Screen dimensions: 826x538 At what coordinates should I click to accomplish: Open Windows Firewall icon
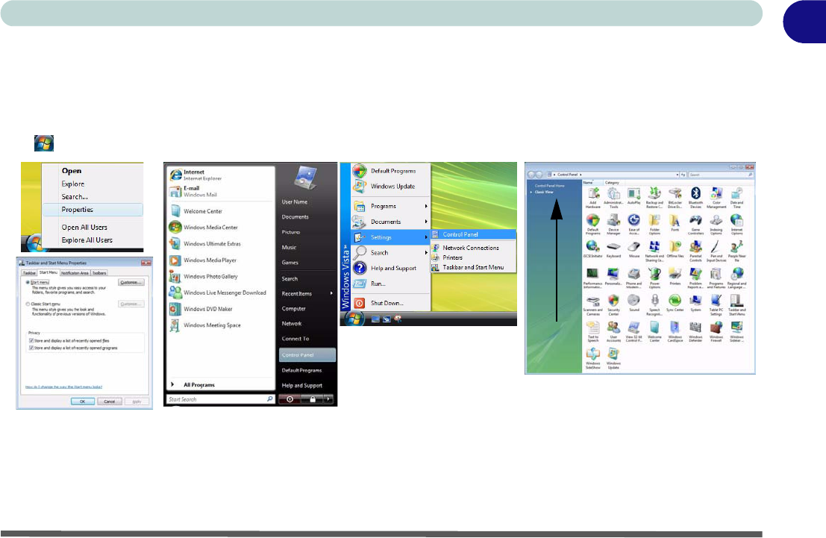tap(716, 332)
